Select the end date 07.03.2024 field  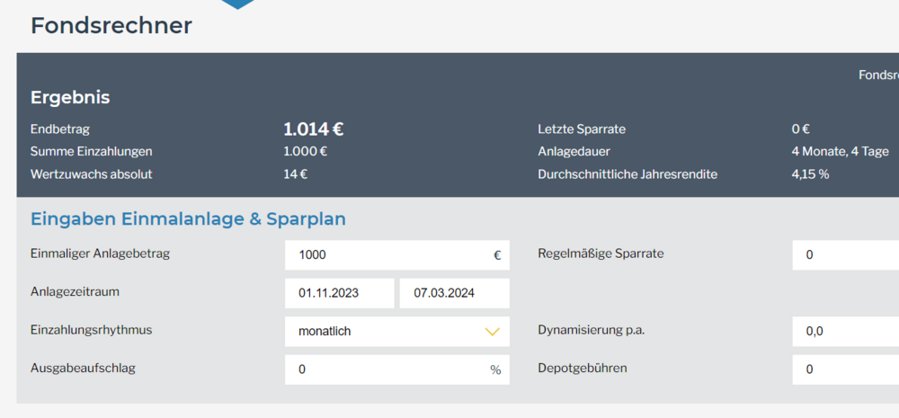pyautogui.click(x=454, y=293)
